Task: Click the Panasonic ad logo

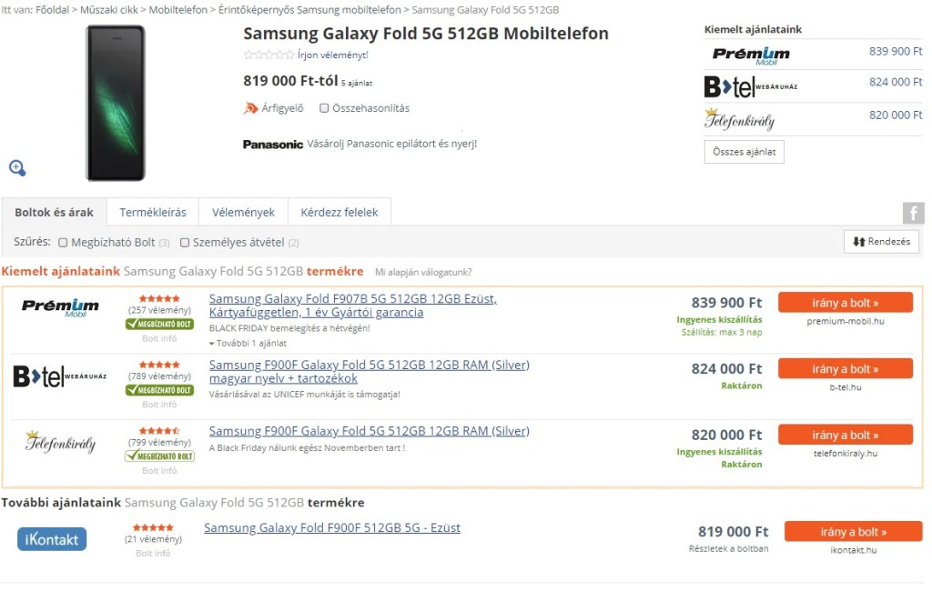Action: 273,144
